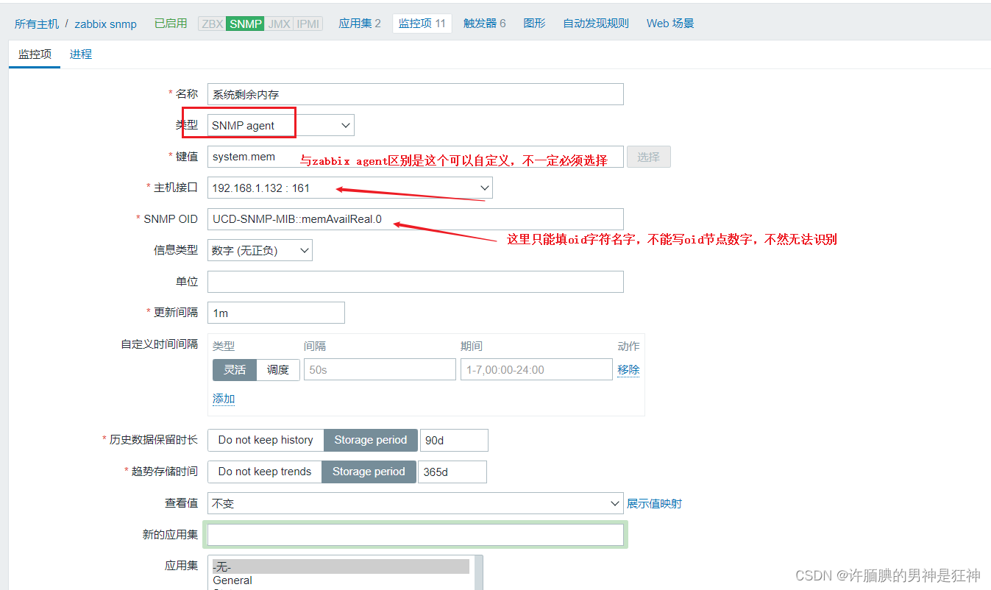Click the 键值 system.mem field
This screenshot has width=991, height=590.
tap(416, 157)
